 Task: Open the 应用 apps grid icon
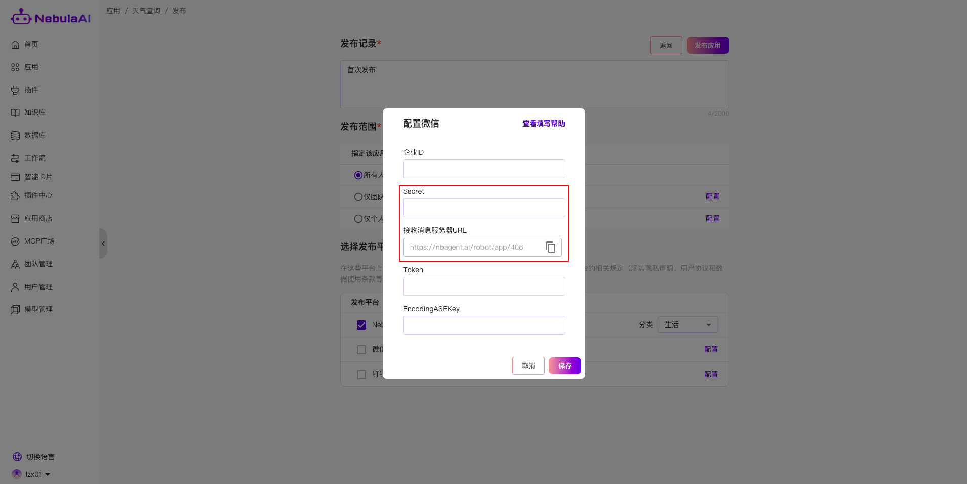(15, 67)
